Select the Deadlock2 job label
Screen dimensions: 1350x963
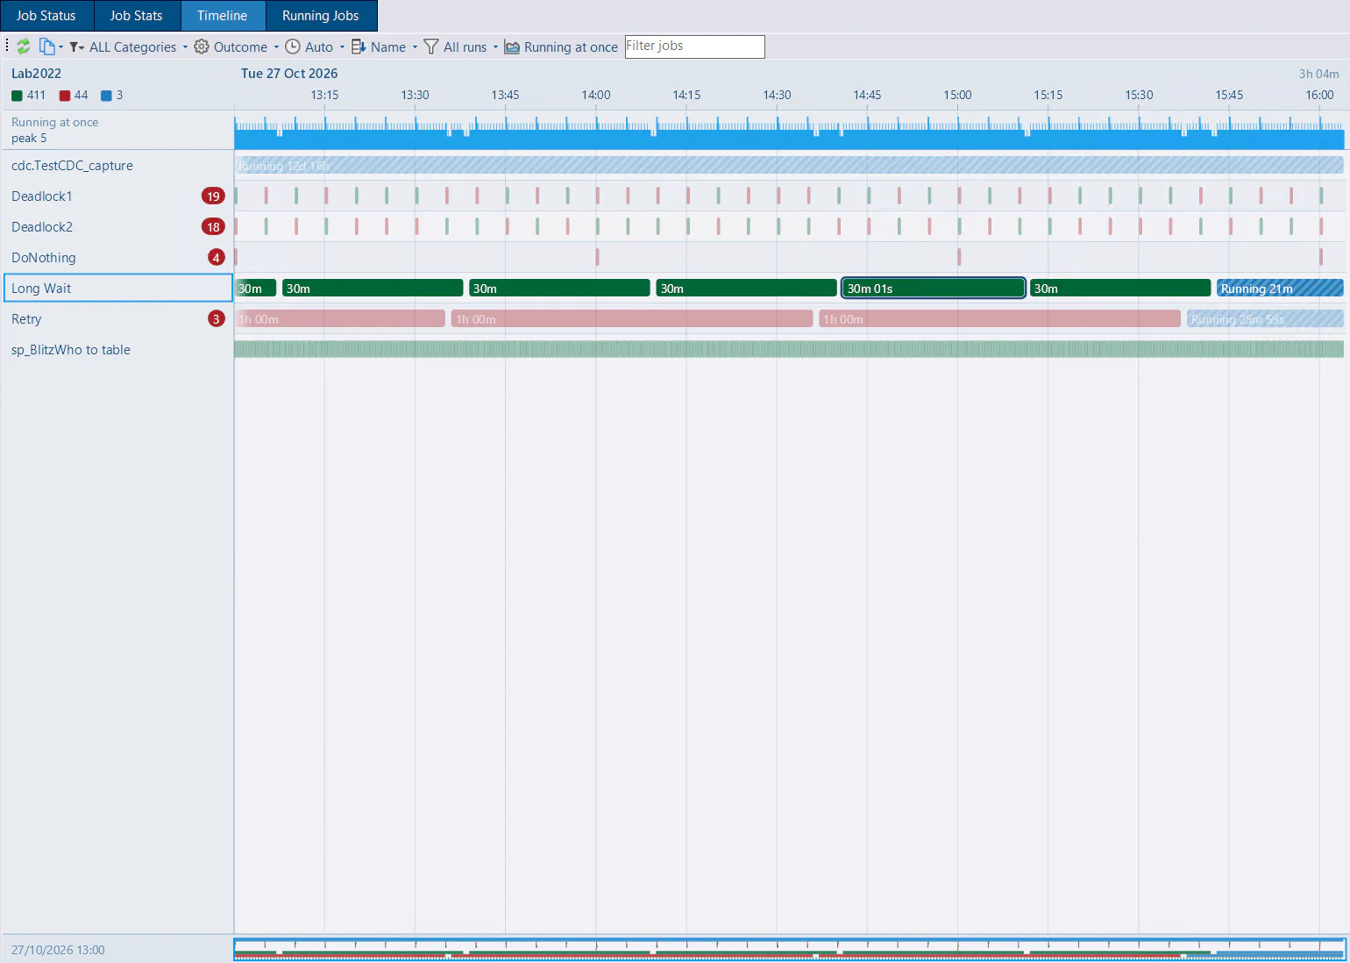click(x=42, y=227)
